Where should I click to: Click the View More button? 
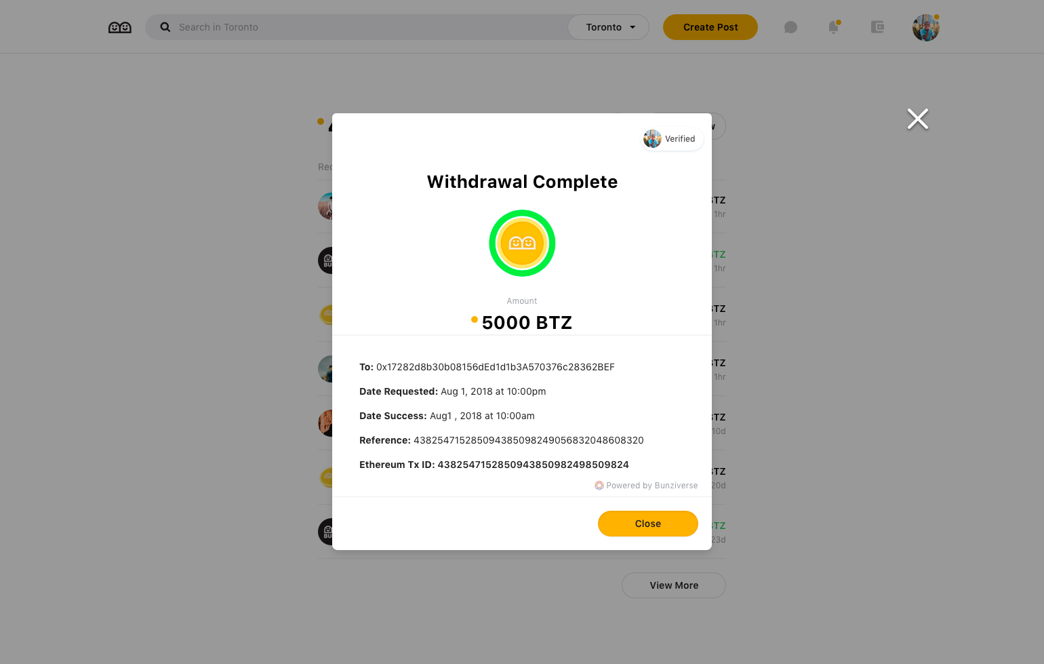674,585
